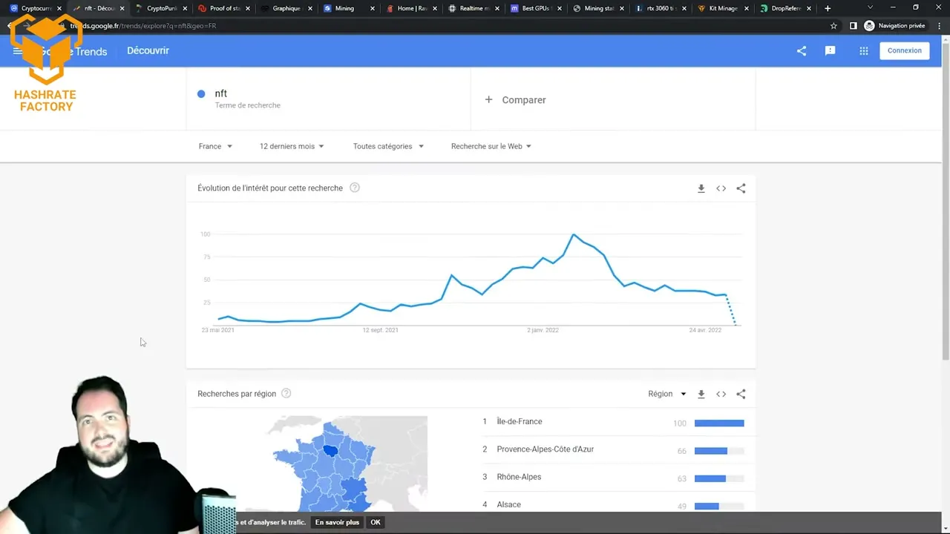Download the interest evolution chart data

(x=701, y=188)
